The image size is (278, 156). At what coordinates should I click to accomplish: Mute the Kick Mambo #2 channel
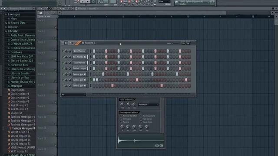point(63,57)
